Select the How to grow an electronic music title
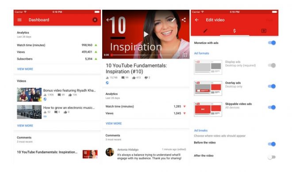The image size is (292, 172). click(69, 107)
